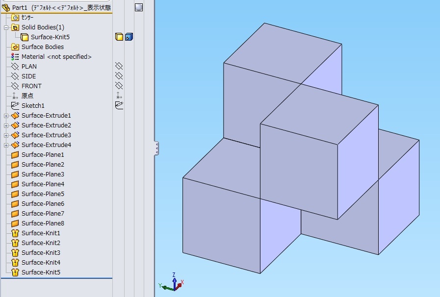Select the Sensor folder icon

click(x=15, y=18)
